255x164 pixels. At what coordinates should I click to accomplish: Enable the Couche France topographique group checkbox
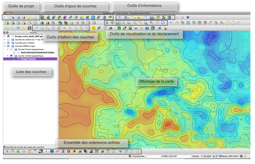tap(11, 50)
